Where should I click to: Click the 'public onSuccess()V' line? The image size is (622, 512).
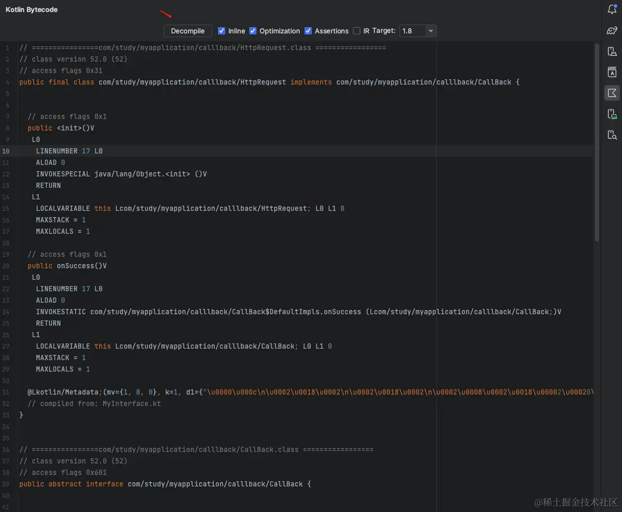(x=67, y=266)
